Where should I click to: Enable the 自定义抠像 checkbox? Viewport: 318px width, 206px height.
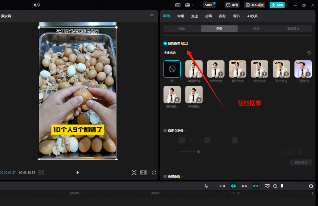(165, 131)
